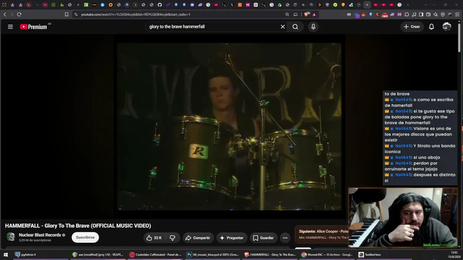The image size is (463, 260).
Task: Switch to the REAPER aao project window
Action: coord(98,255)
